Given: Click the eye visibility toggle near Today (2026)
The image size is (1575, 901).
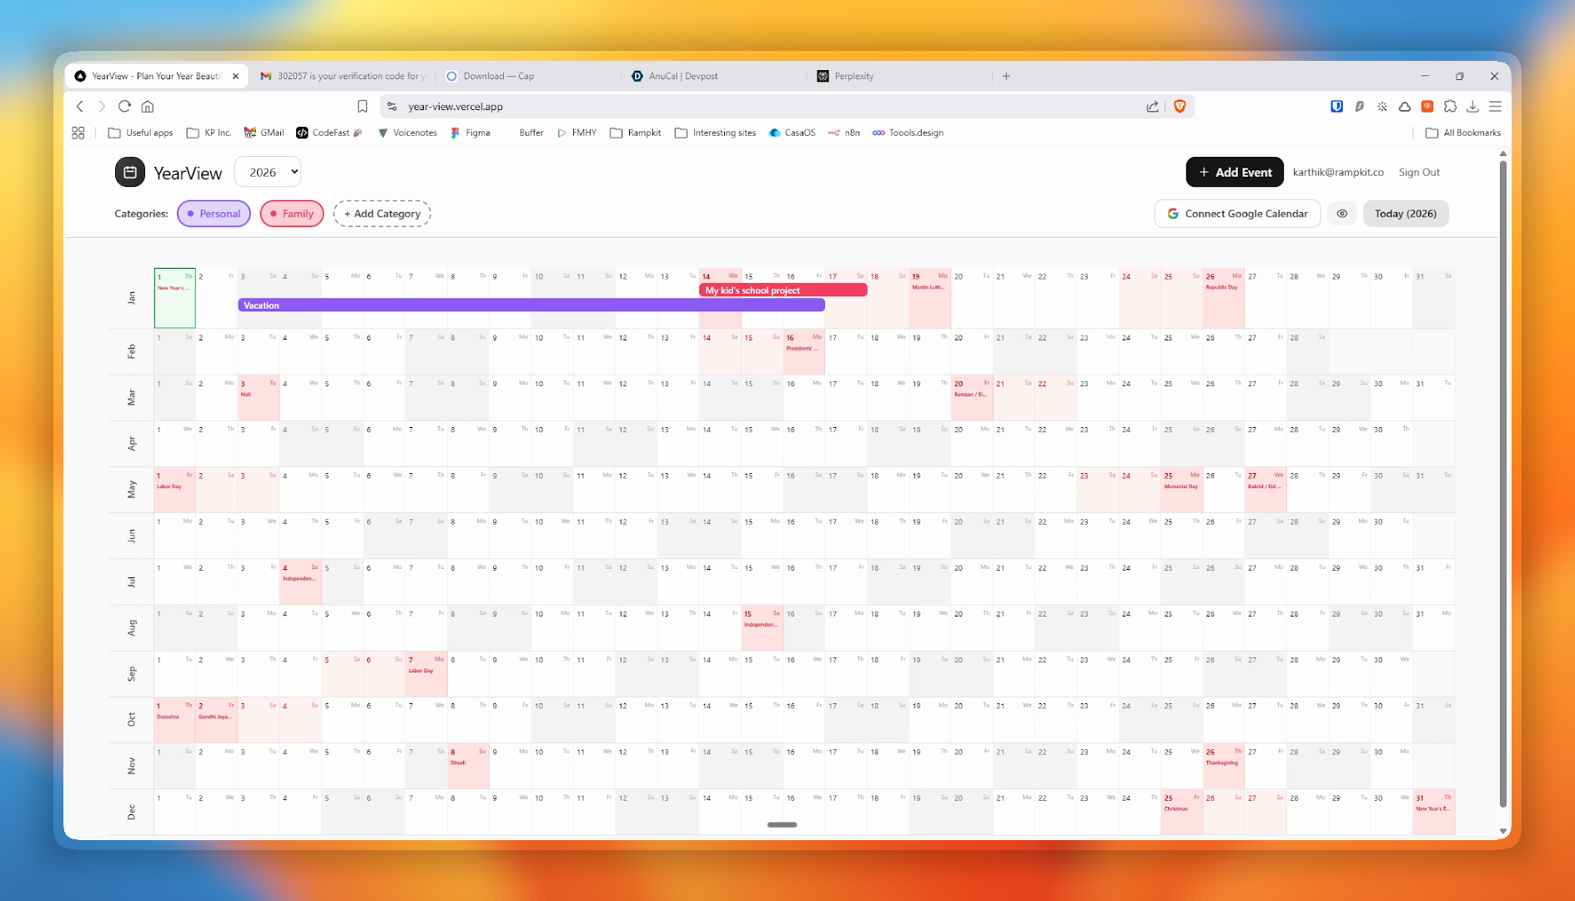Looking at the screenshot, I should pos(1342,214).
